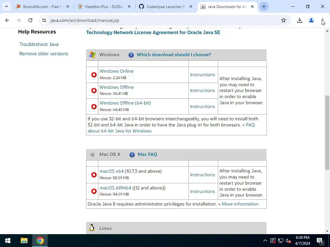Click the muted volume icon in system tray
330x247 pixels.
point(288,241)
